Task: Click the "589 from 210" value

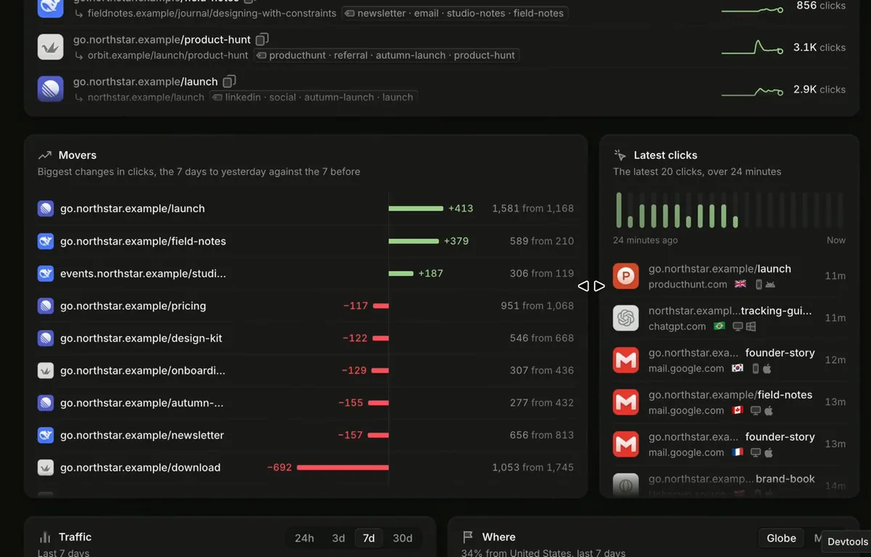Action: pyautogui.click(x=541, y=241)
